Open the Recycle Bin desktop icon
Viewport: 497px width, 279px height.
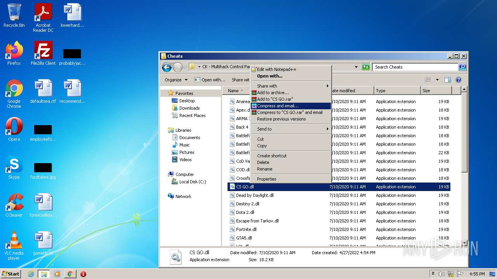pos(14,15)
